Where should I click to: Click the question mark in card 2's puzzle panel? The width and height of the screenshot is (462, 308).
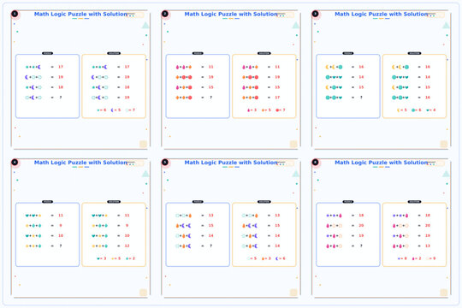point(211,98)
